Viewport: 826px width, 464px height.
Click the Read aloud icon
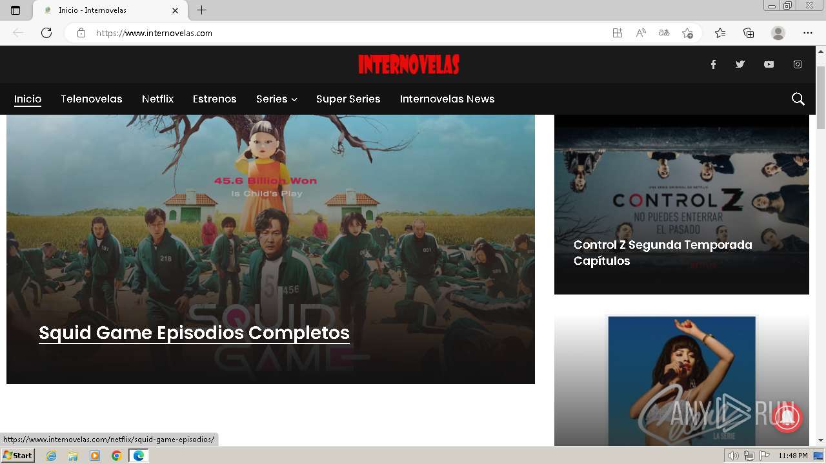pyautogui.click(x=641, y=33)
